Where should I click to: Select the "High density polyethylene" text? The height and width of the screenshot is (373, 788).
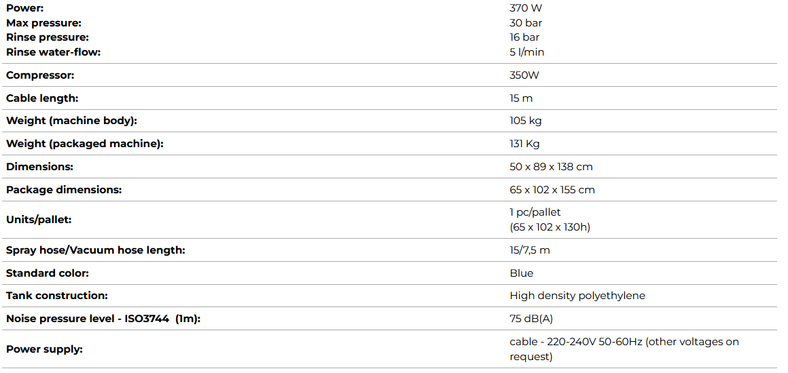point(577,296)
